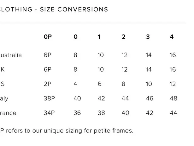Viewport: 194px width, 146px height.
Task: Select the 0P column header
Action: (48, 37)
